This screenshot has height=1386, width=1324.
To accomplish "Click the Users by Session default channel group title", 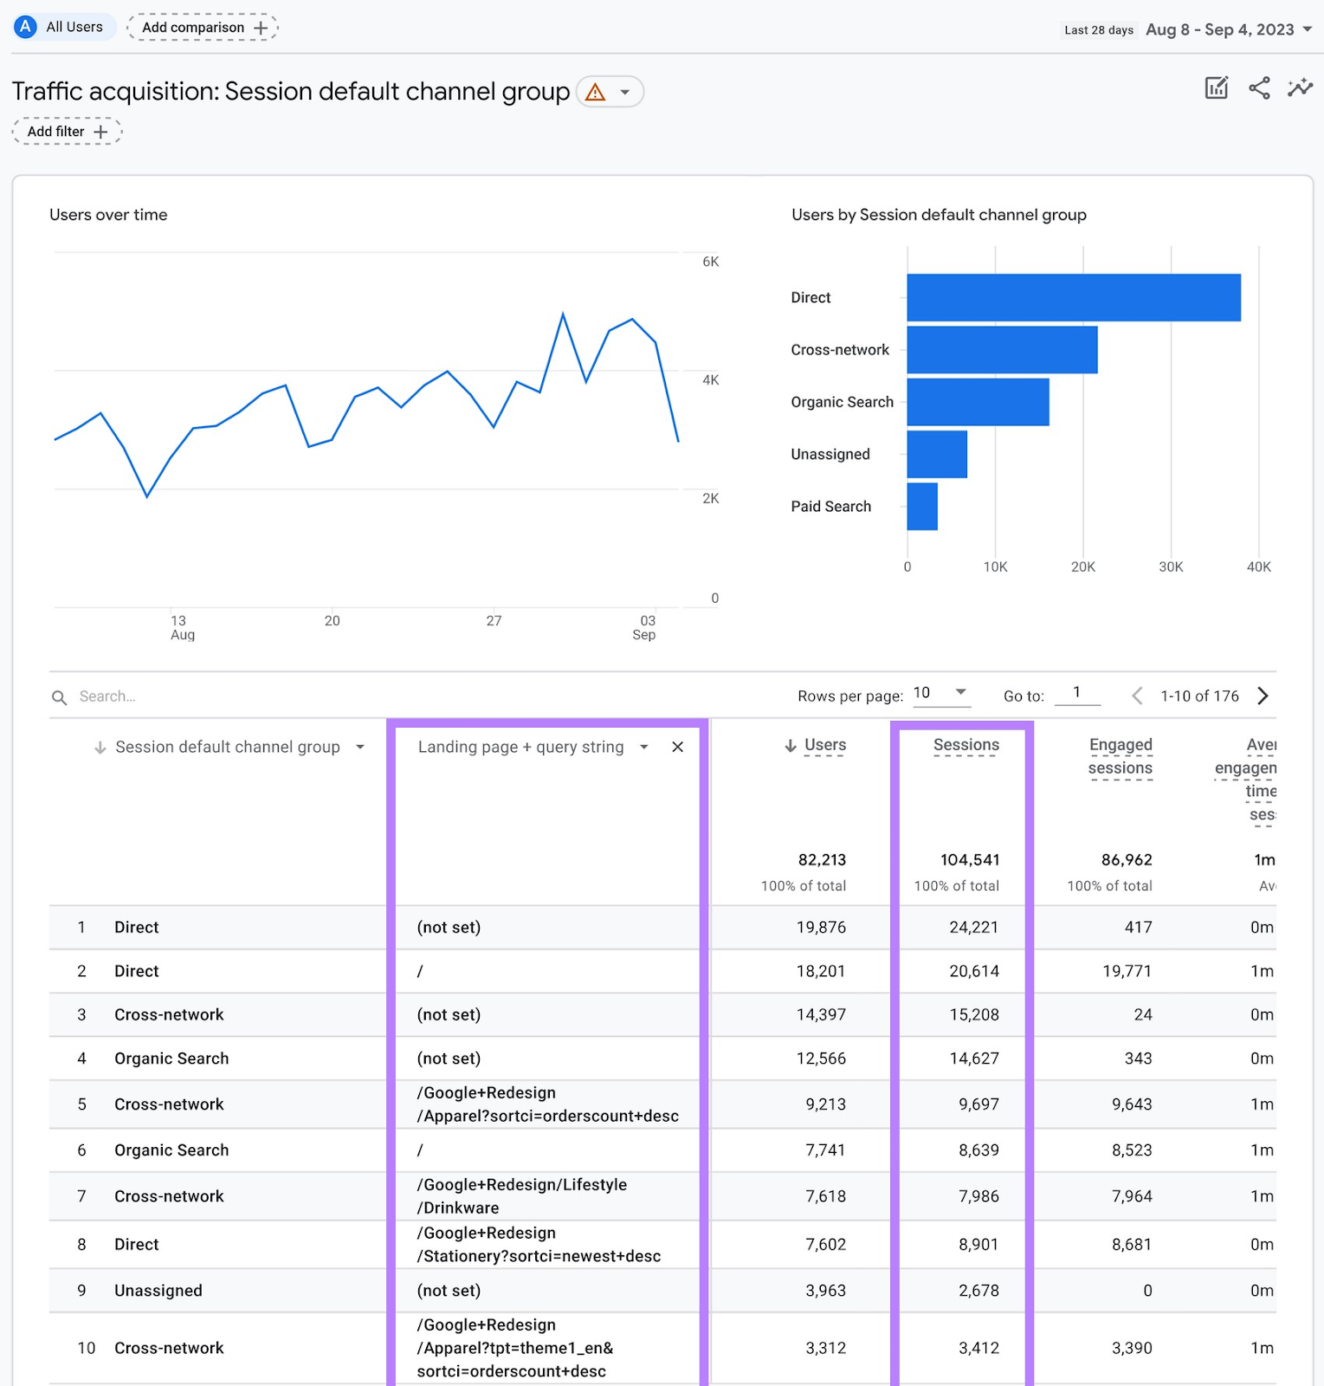I will click(939, 215).
